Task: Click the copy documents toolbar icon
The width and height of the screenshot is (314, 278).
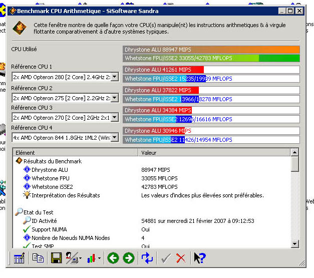Action: pyautogui.click(x=38, y=258)
